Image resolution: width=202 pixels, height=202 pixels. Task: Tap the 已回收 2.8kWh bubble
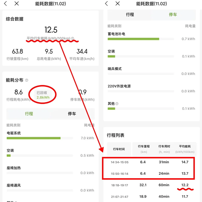43,95
